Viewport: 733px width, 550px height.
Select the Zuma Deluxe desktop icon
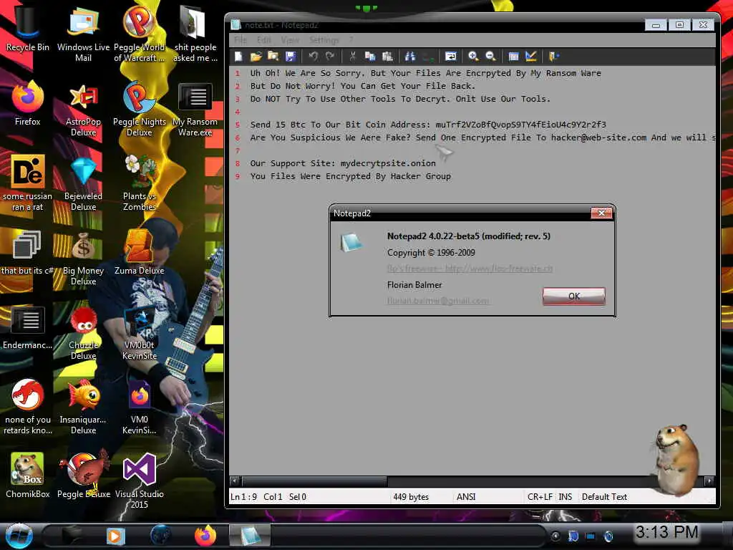click(140, 253)
